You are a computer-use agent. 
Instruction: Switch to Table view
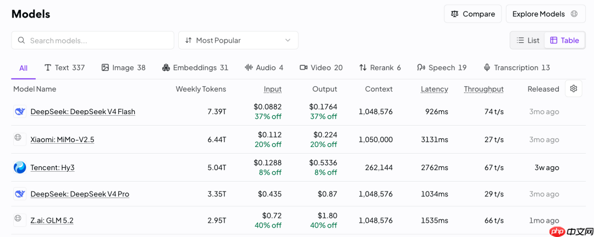(564, 41)
